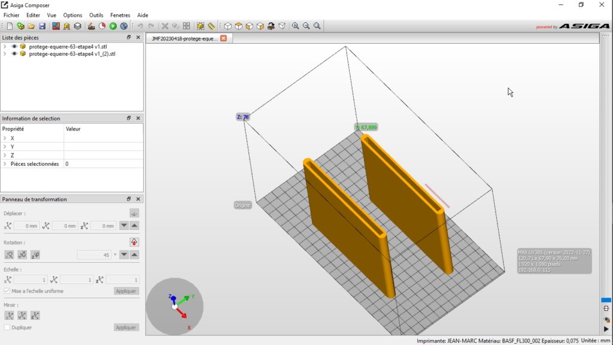613x345 pixels.
Task: Open the pie chart estimate icon
Action: pyautogui.click(x=102, y=26)
